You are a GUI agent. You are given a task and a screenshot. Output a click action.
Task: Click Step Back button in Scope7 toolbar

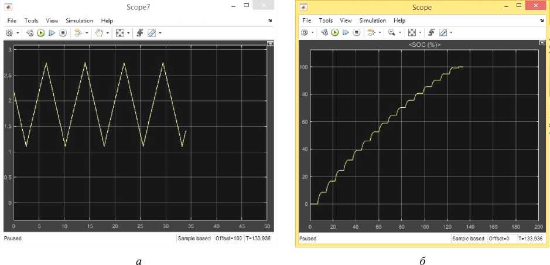[30, 33]
